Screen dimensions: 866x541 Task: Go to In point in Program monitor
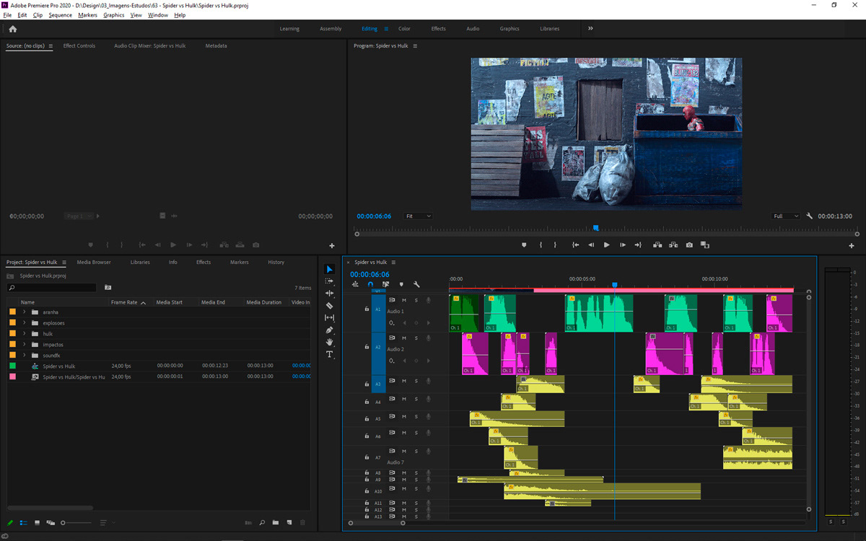575,245
